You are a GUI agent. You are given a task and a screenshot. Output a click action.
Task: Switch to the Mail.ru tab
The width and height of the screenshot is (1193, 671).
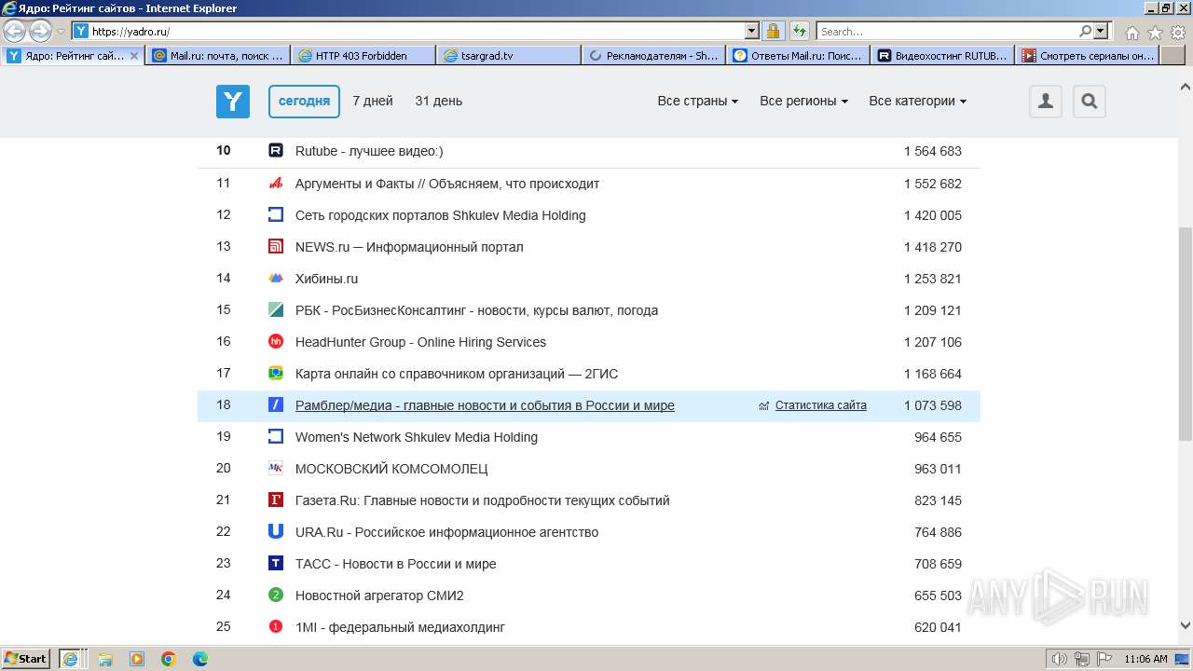click(217, 56)
